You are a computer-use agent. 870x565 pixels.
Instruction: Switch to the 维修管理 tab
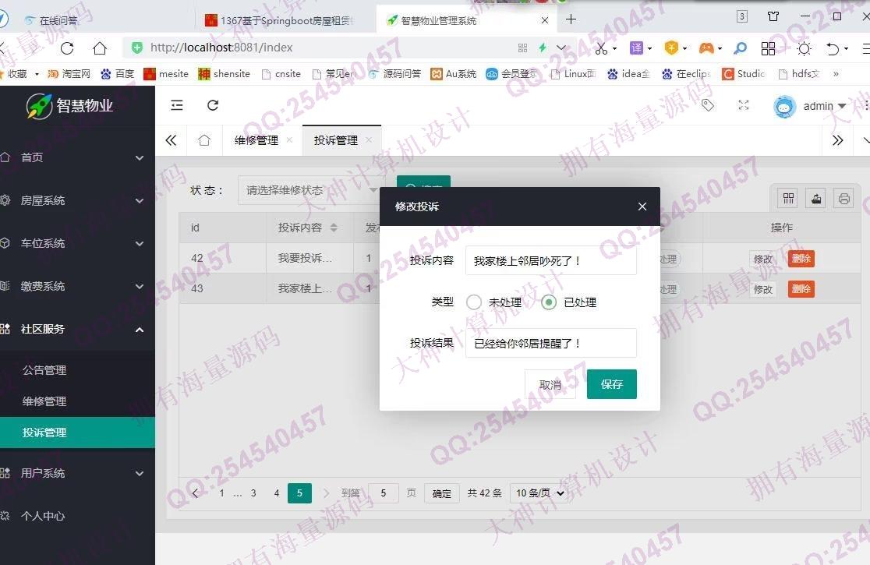click(256, 140)
